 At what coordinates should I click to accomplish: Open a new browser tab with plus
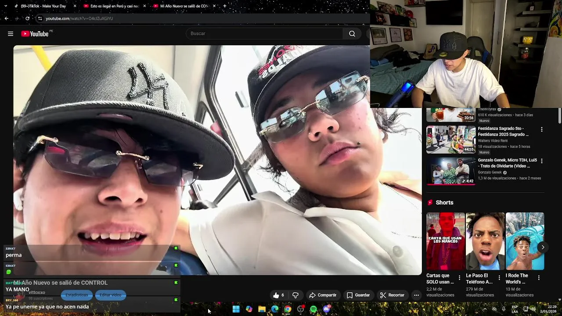pyautogui.click(x=225, y=6)
